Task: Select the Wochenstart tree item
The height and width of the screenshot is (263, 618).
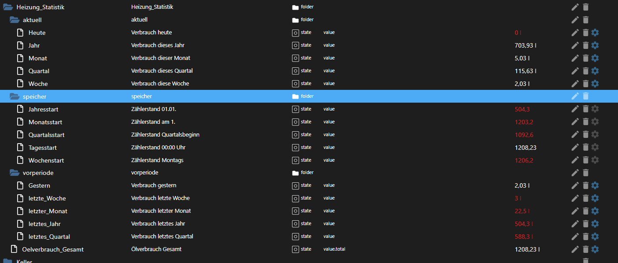Action: coord(46,160)
